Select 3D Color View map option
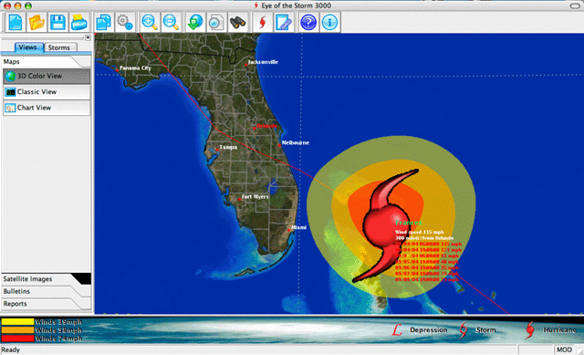Image resolution: width=584 pixels, height=355 pixels. coord(47,76)
